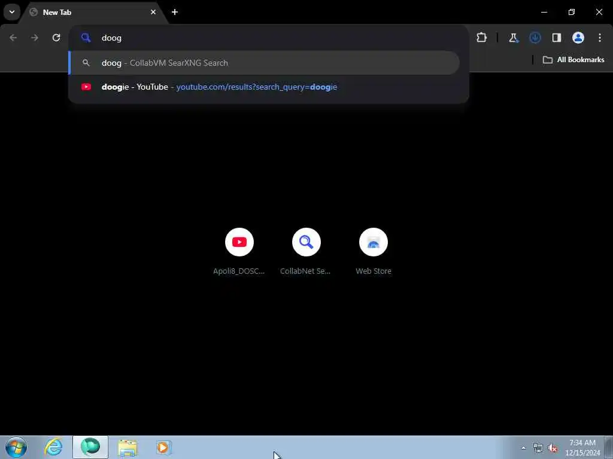Viewport: 613px width, 459px height.
Task: Go back with the back arrow
Action: (x=13, y=38)
